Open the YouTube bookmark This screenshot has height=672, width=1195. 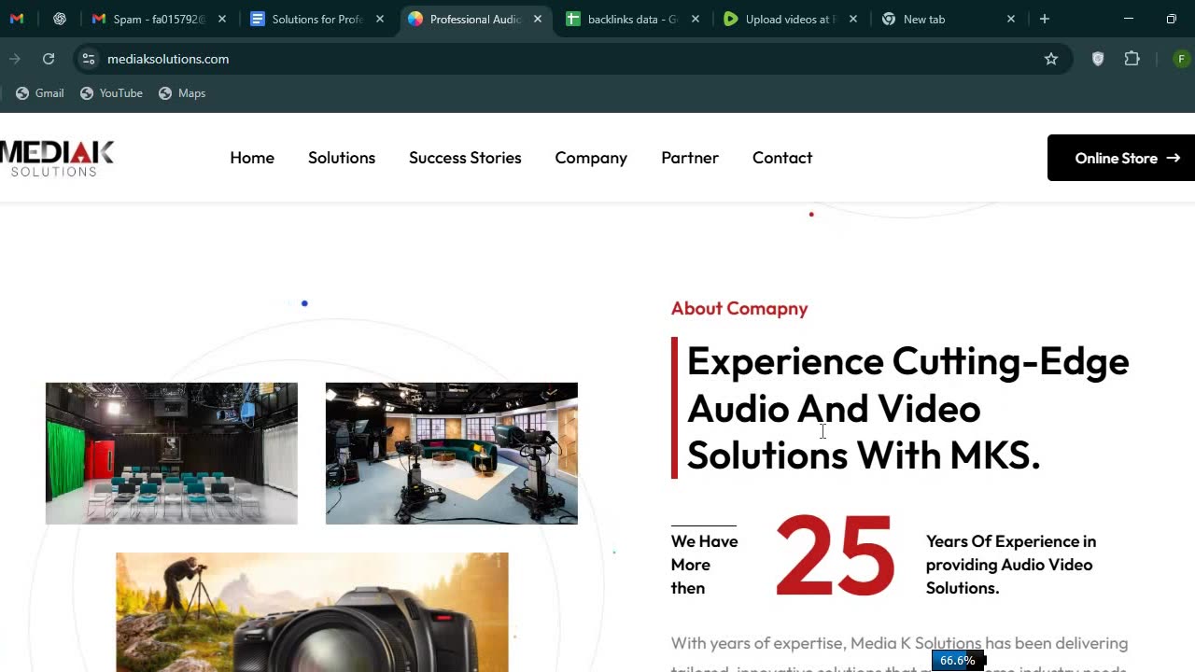tap(111, 93)
